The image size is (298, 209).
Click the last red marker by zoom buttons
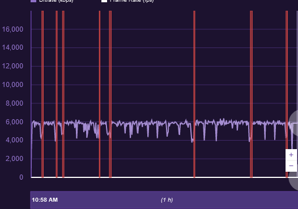pyautogui.click(x=287, y=94)
